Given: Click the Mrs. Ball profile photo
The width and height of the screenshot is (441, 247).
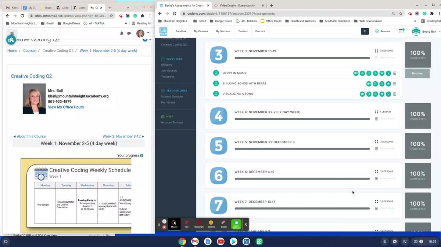Looking at the screenshot, I should point(34,99).
